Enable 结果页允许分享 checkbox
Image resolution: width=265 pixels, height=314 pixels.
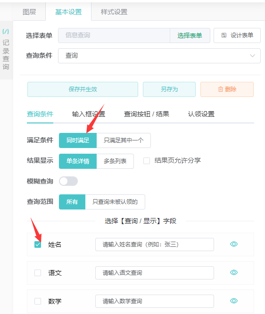point(147,161)
